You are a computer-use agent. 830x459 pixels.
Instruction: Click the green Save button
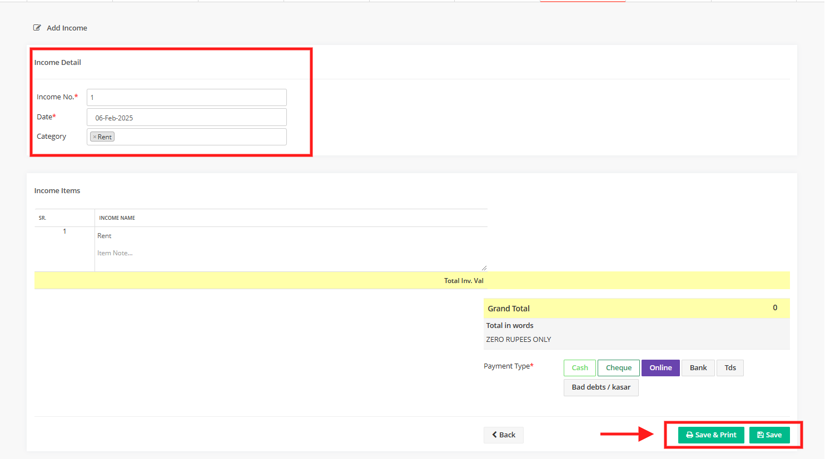pos(769,435)
